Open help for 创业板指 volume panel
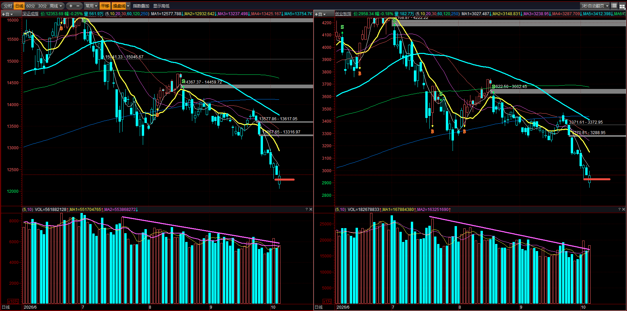The width and height of the screenshot is (627, 311). 620,210
